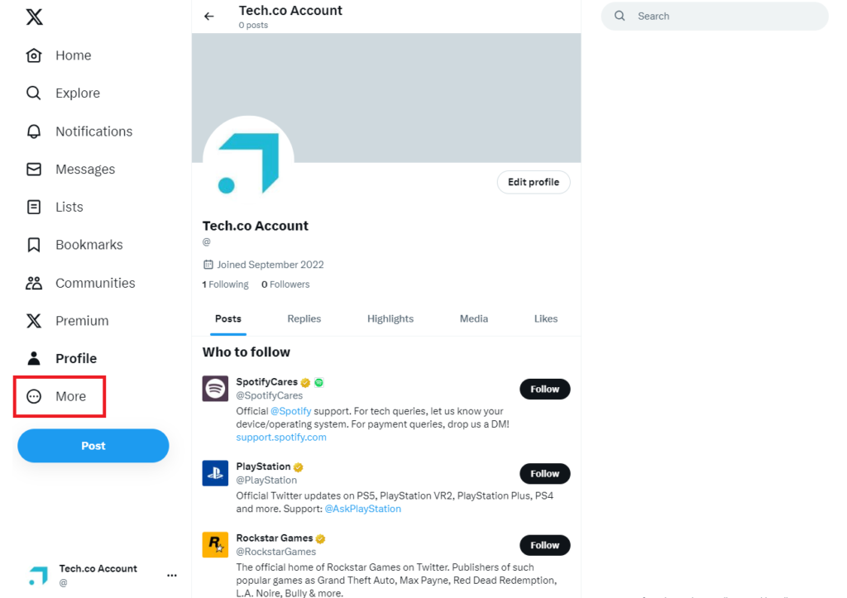Go back with the arrow icon
Viewport: 847px width, 598px height.
point(208,15)
